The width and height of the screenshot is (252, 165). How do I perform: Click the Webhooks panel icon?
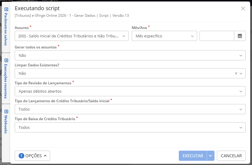point(6,111)
